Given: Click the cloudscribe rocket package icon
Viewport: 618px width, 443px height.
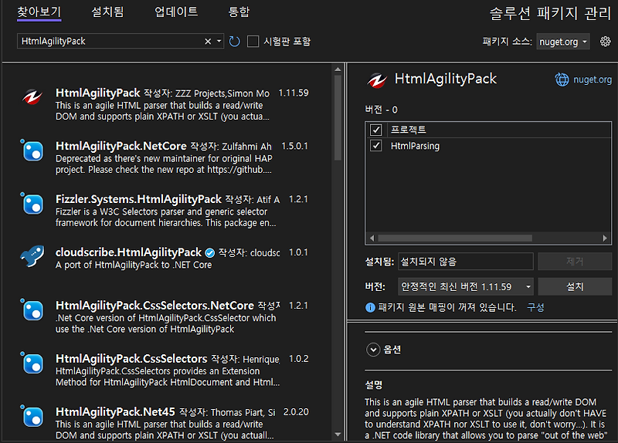Looking at the screenshot, I should click(x=32, y=256).
